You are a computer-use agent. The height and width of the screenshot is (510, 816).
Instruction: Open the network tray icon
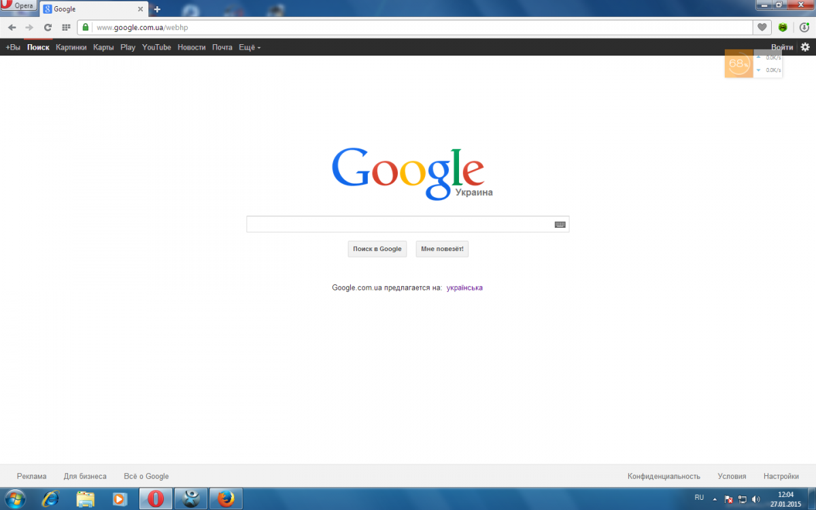coord(742,499)
